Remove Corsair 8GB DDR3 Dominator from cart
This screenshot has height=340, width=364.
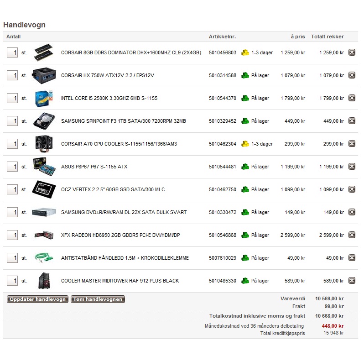coord(352,52)
